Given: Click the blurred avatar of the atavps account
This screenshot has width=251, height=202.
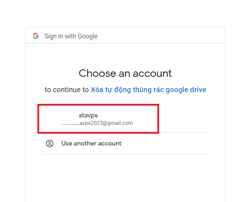Looking at the screenshot, I should (x=50, y=119).
